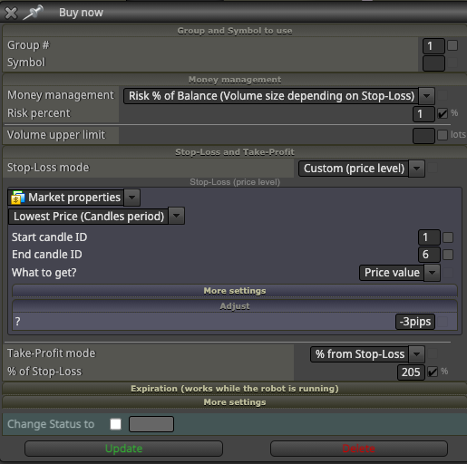This screenshot has width=467, height=464.
Task: Click the -3pips adjust input field
Action: (415, 322)
